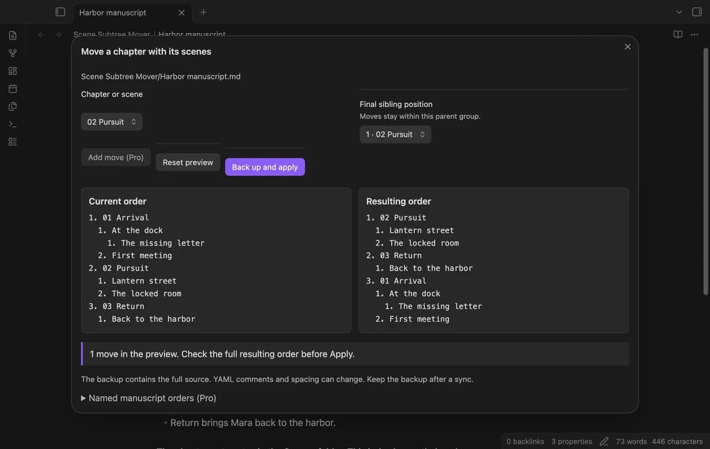Close the move chapter dialog

628,47
